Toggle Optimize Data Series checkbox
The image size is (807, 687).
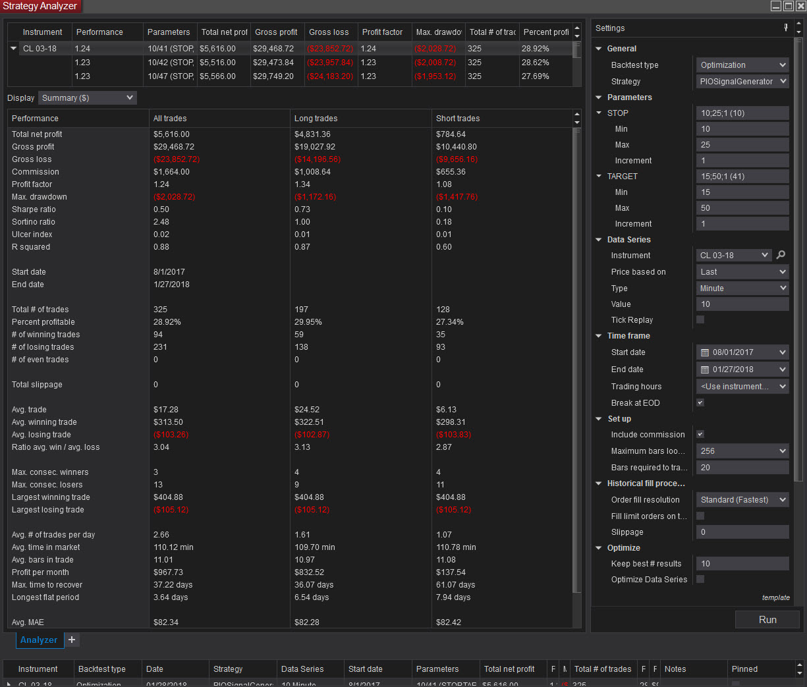[700, 579]
